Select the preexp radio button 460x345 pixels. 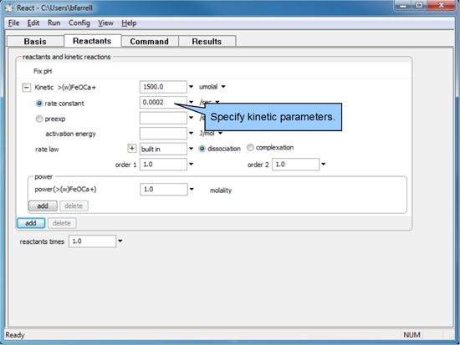click(x=39, y=119)
